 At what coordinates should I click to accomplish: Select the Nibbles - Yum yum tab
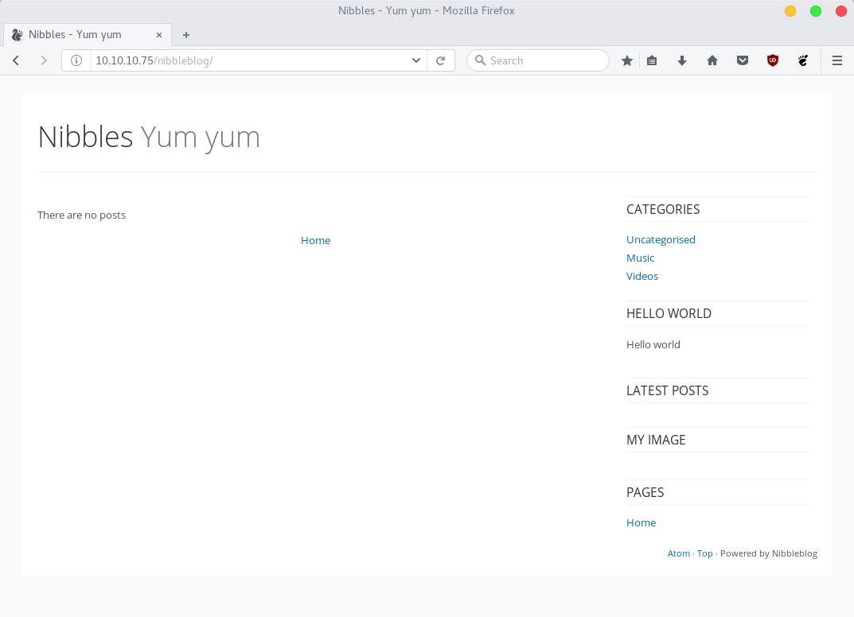(88, 35)
